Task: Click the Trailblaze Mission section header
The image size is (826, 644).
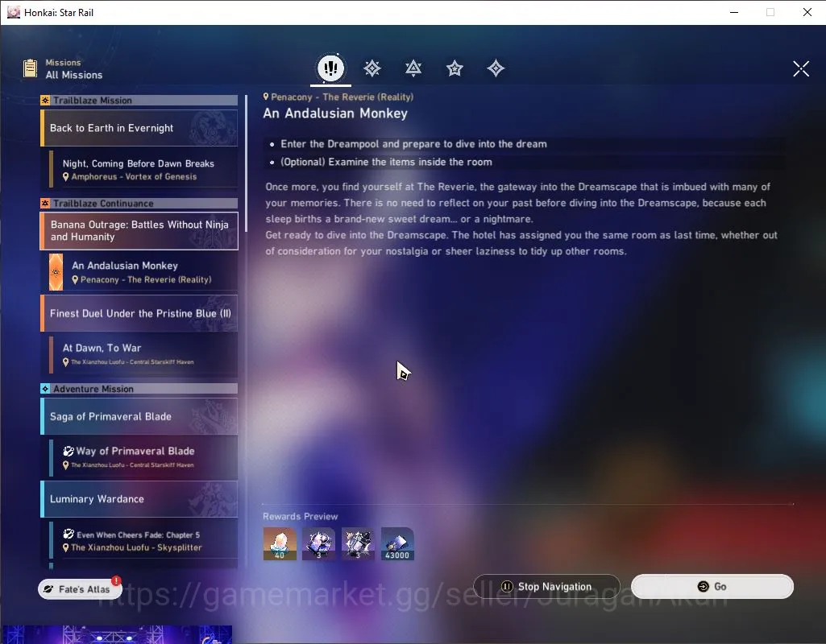Action: click(x=139, y=100)
